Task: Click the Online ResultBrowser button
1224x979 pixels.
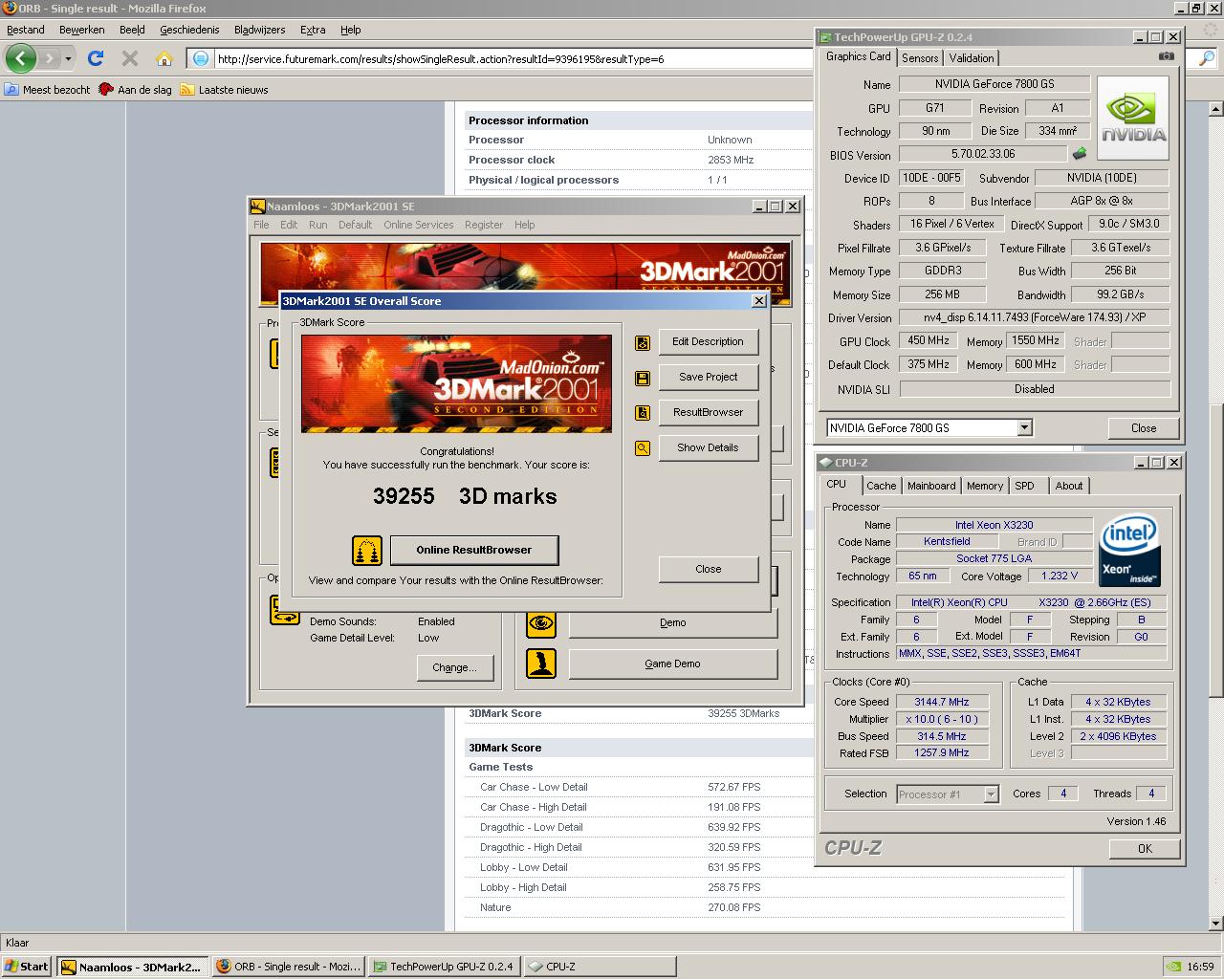Action: pos(473,550)
